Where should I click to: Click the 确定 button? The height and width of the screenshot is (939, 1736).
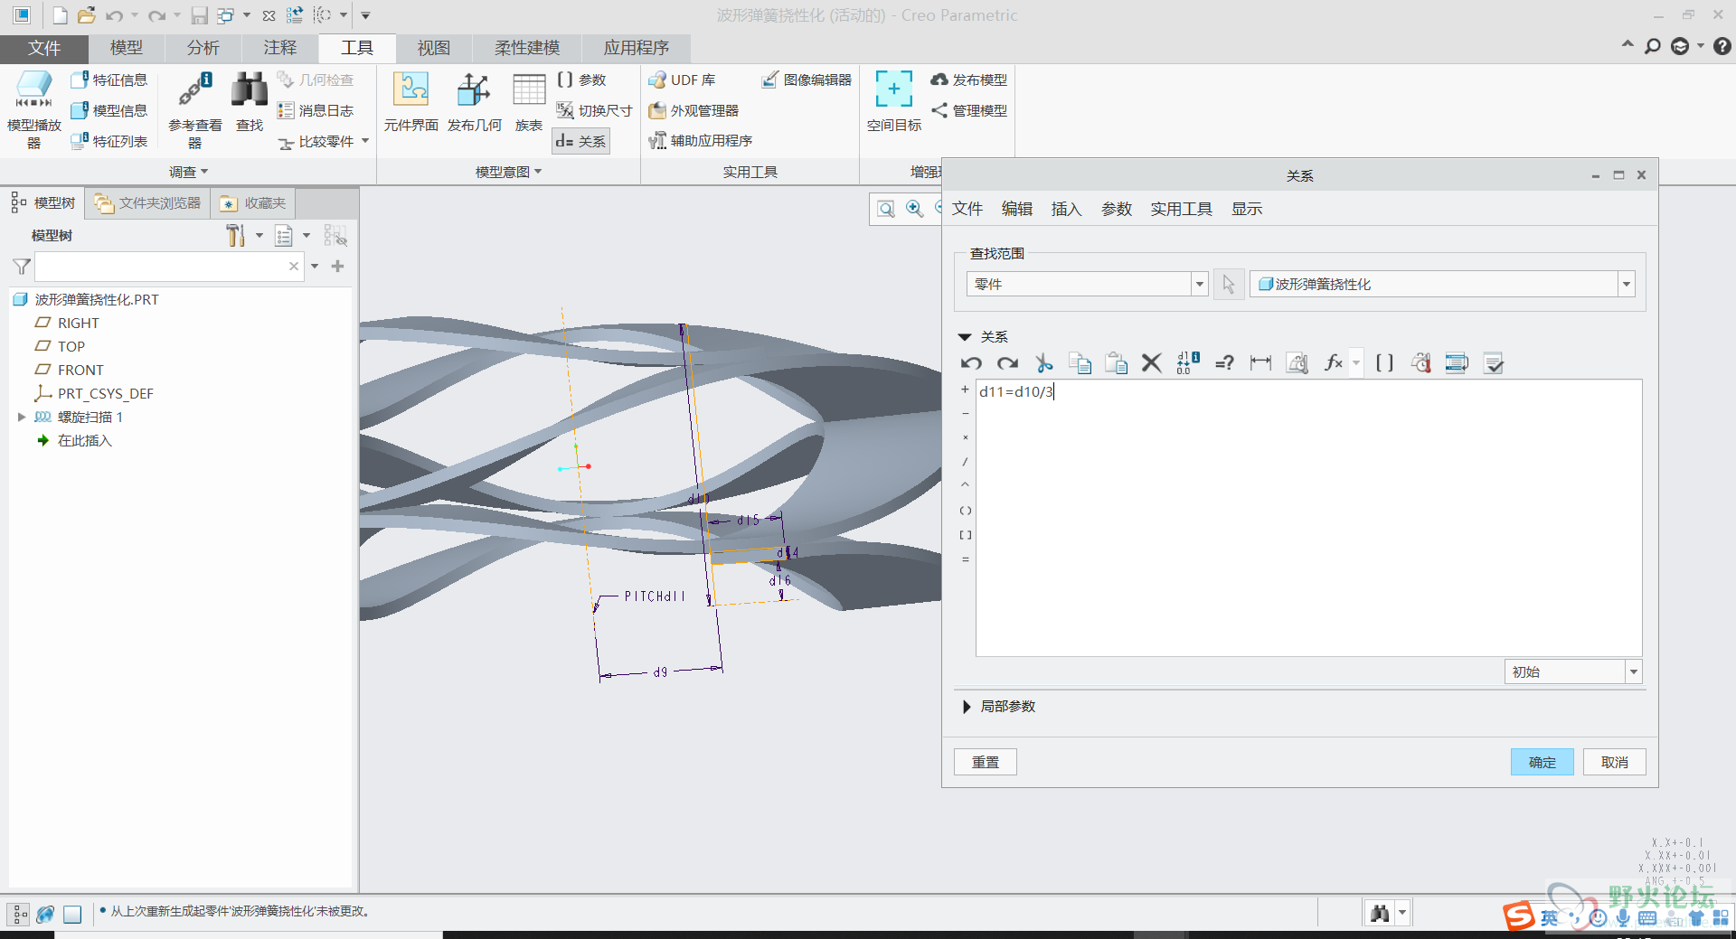click(1542, 762)
